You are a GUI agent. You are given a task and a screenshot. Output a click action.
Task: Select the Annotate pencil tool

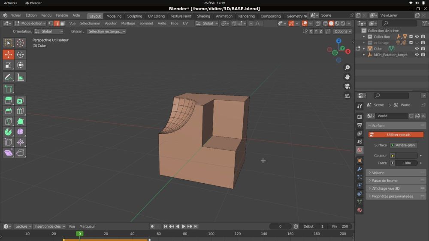coord(8,77)
